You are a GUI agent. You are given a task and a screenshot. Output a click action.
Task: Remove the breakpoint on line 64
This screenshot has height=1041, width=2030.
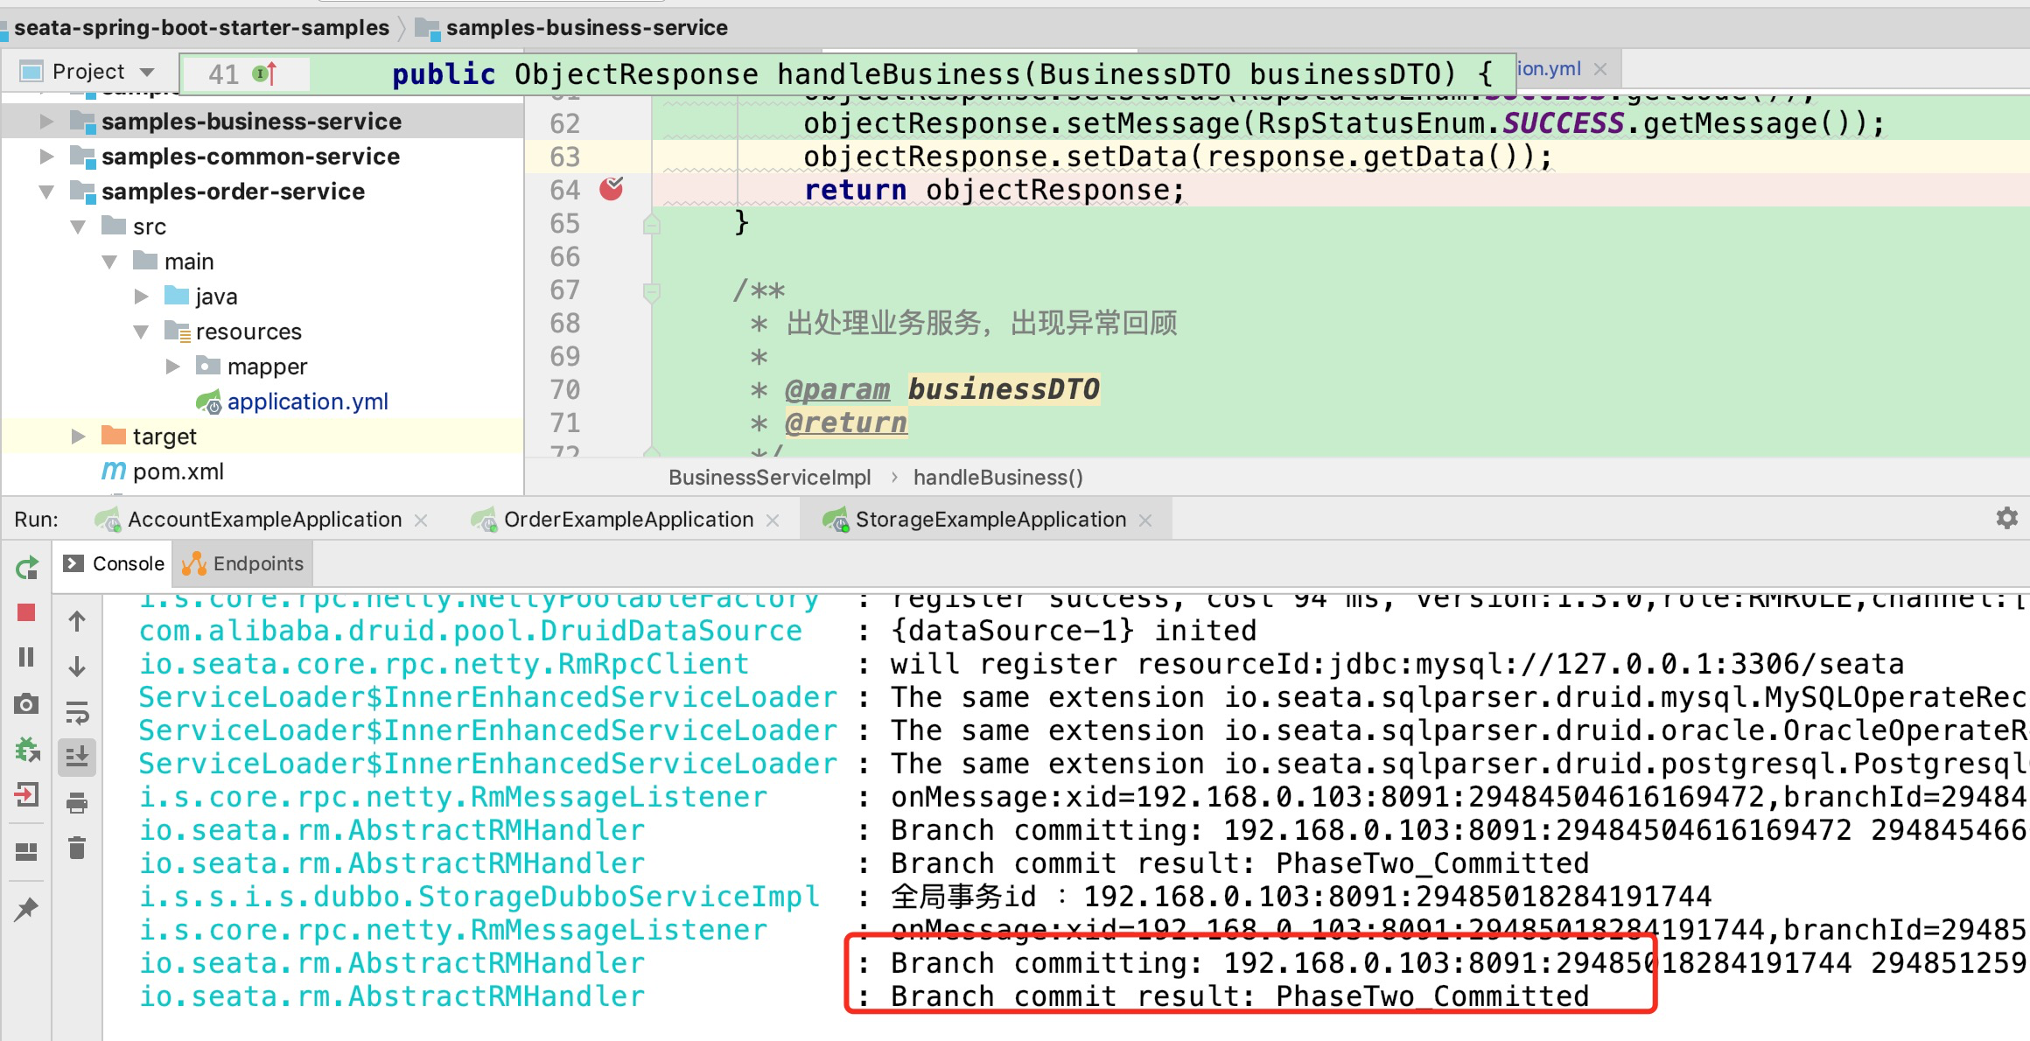611,189
